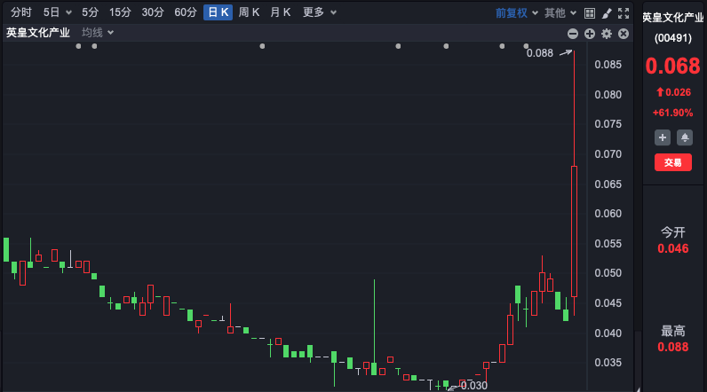Click the (00491) stock code
The height and width of the screenshot is (392, 707).
point(672,38)
